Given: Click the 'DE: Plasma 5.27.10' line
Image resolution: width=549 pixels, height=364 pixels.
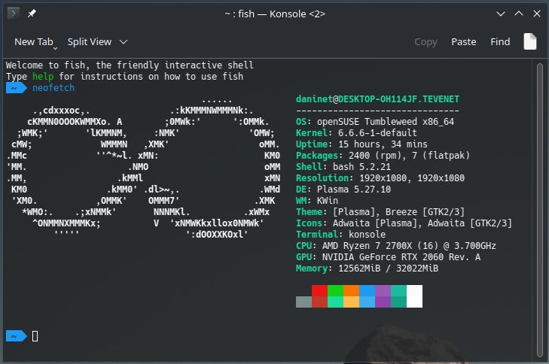Looking at the screenshot, I should point(343,190).
